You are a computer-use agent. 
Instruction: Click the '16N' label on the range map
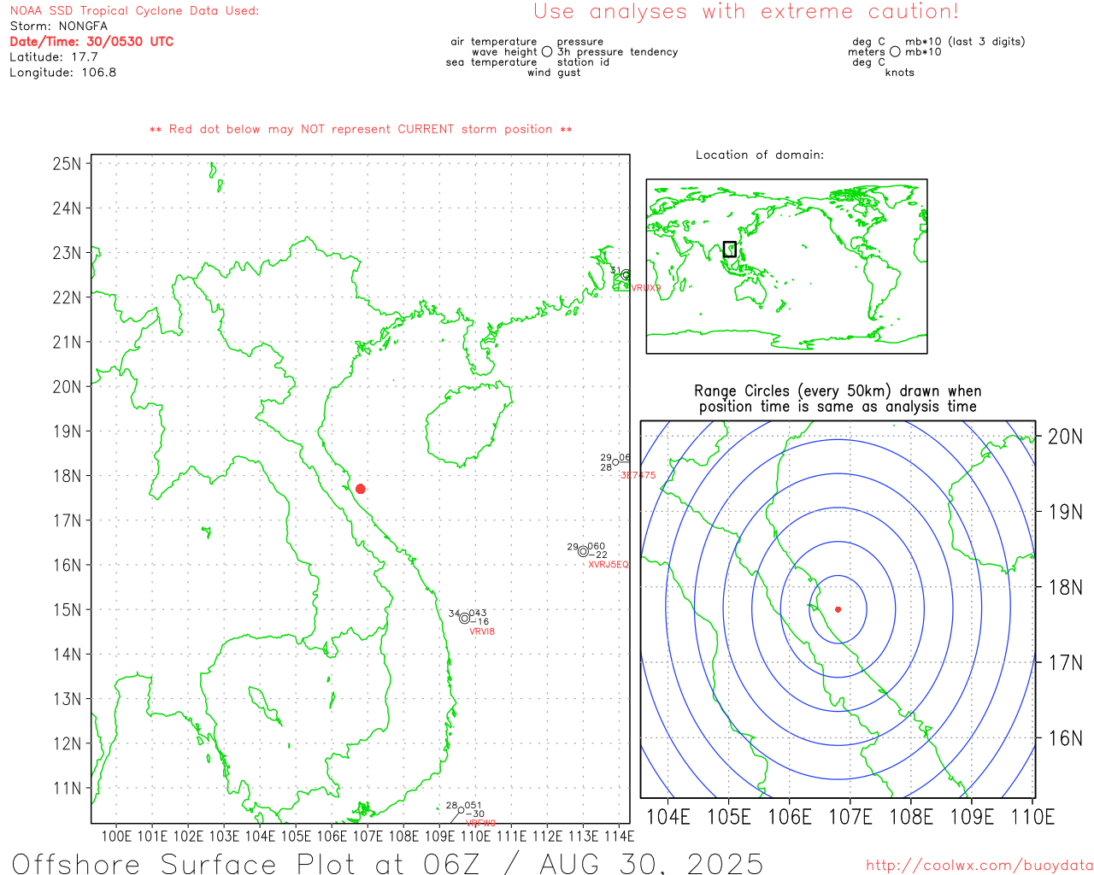(x=1065, y=738)
